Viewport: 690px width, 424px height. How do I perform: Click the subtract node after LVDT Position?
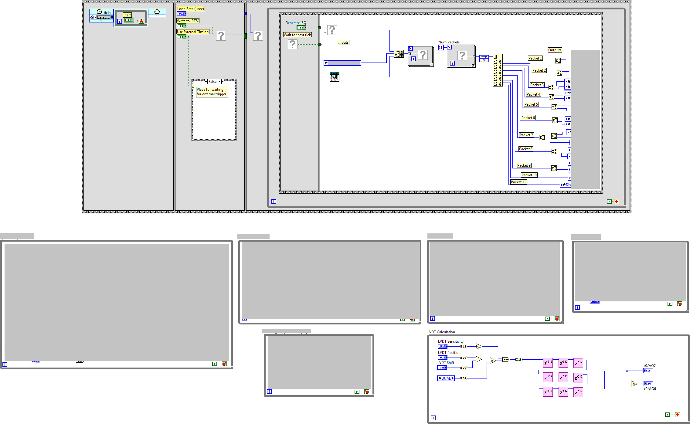coord(479,359)
